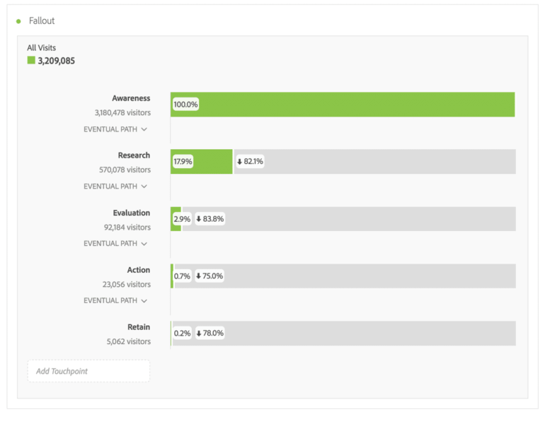Expand Eventual Path dropdown under Action
This screenshot has width=550, height=424.
point(115,300)
